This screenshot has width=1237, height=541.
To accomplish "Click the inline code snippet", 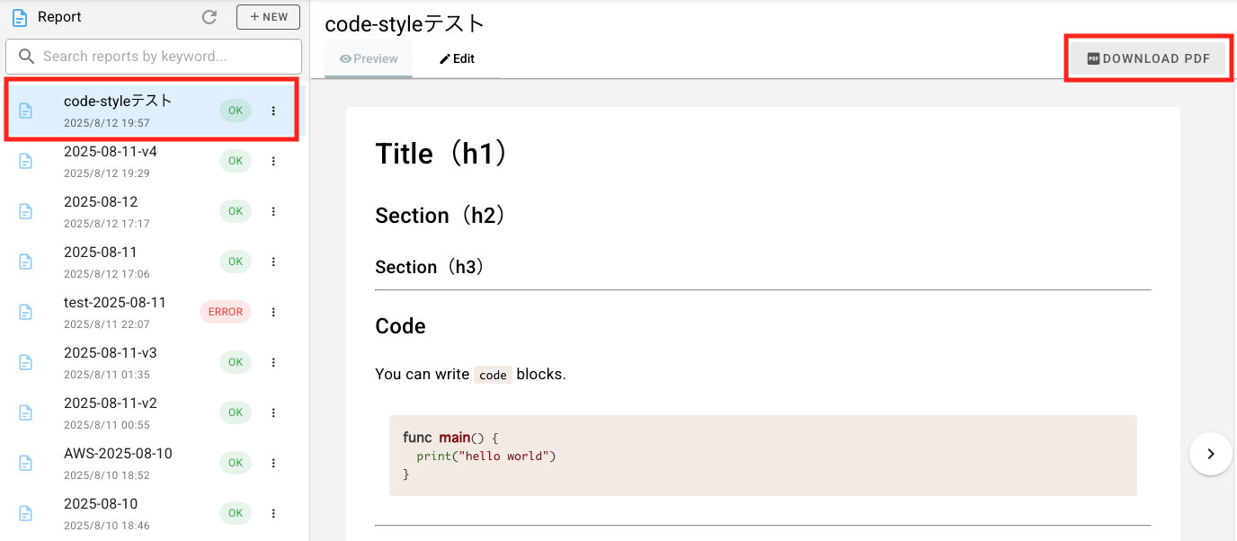I will tap(493, 375).
